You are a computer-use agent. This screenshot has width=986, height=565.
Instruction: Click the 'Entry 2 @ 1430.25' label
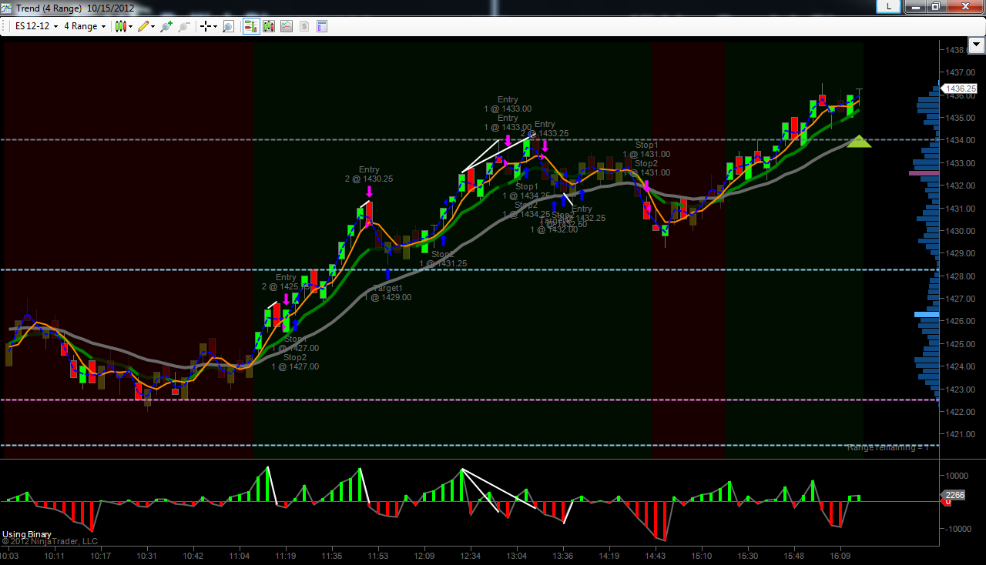coord(369,174)
